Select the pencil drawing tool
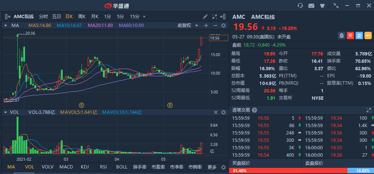The width and height of the screenshot is (374, 174). (x=205, y=17)
